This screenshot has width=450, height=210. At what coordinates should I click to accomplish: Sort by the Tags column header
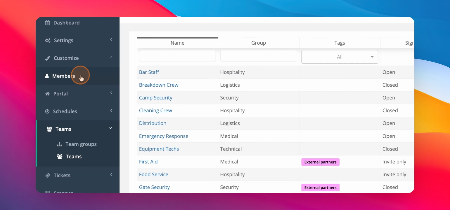(340, 43)
